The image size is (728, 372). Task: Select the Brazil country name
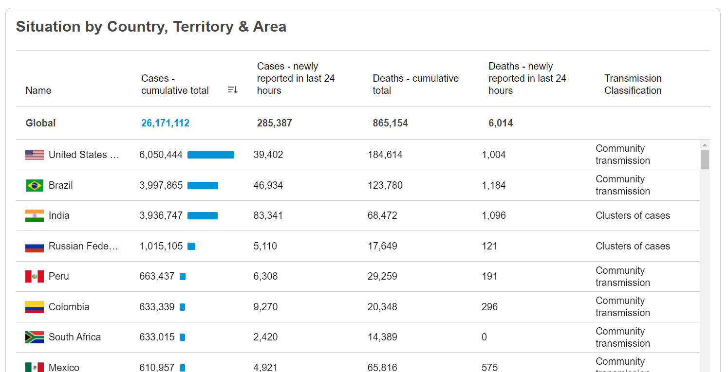click(x=61, y=185)
